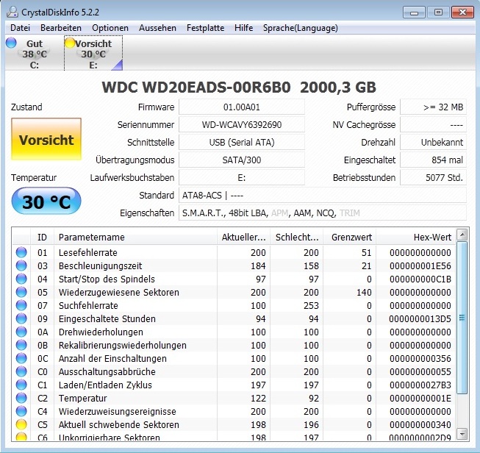The width and height of the screenshot is (480, 453).
Task: Click the Hex-Wert column header
Action: click(416, 237)
